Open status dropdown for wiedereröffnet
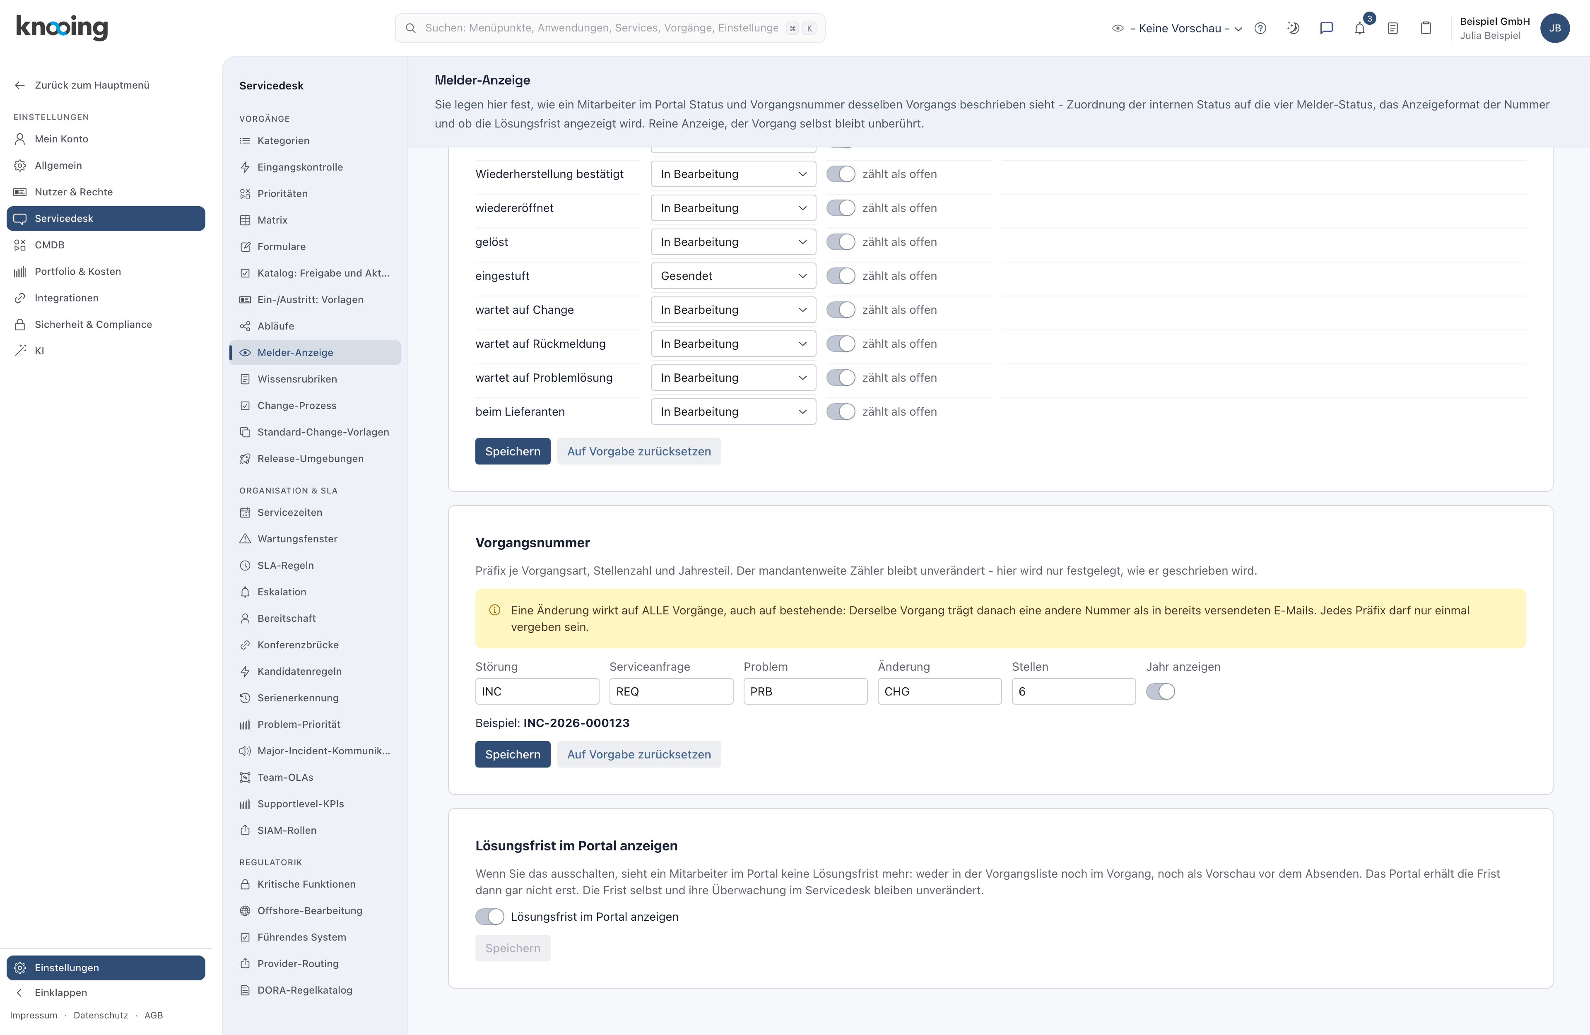Screen dimensions: 1590x1035 (x=733, y=208)
